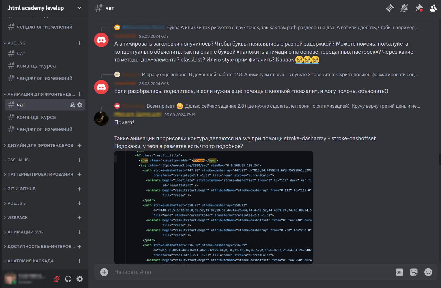
Task: Click the attach file plus button
Action: [x=104, y=272]
